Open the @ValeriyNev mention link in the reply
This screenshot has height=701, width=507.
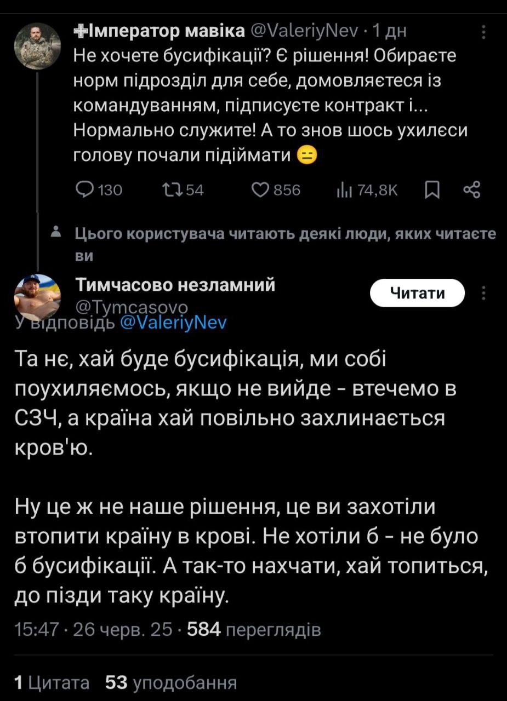tap(172, 321)
